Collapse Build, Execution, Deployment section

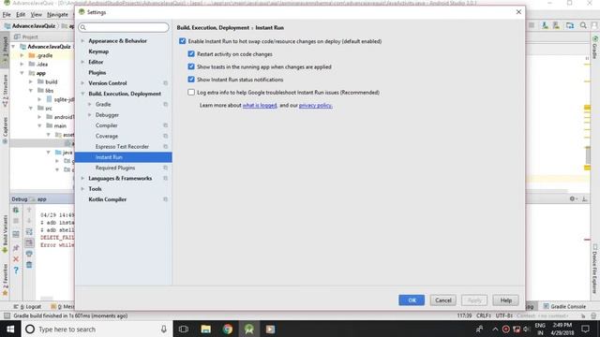(x=82, y=94)
